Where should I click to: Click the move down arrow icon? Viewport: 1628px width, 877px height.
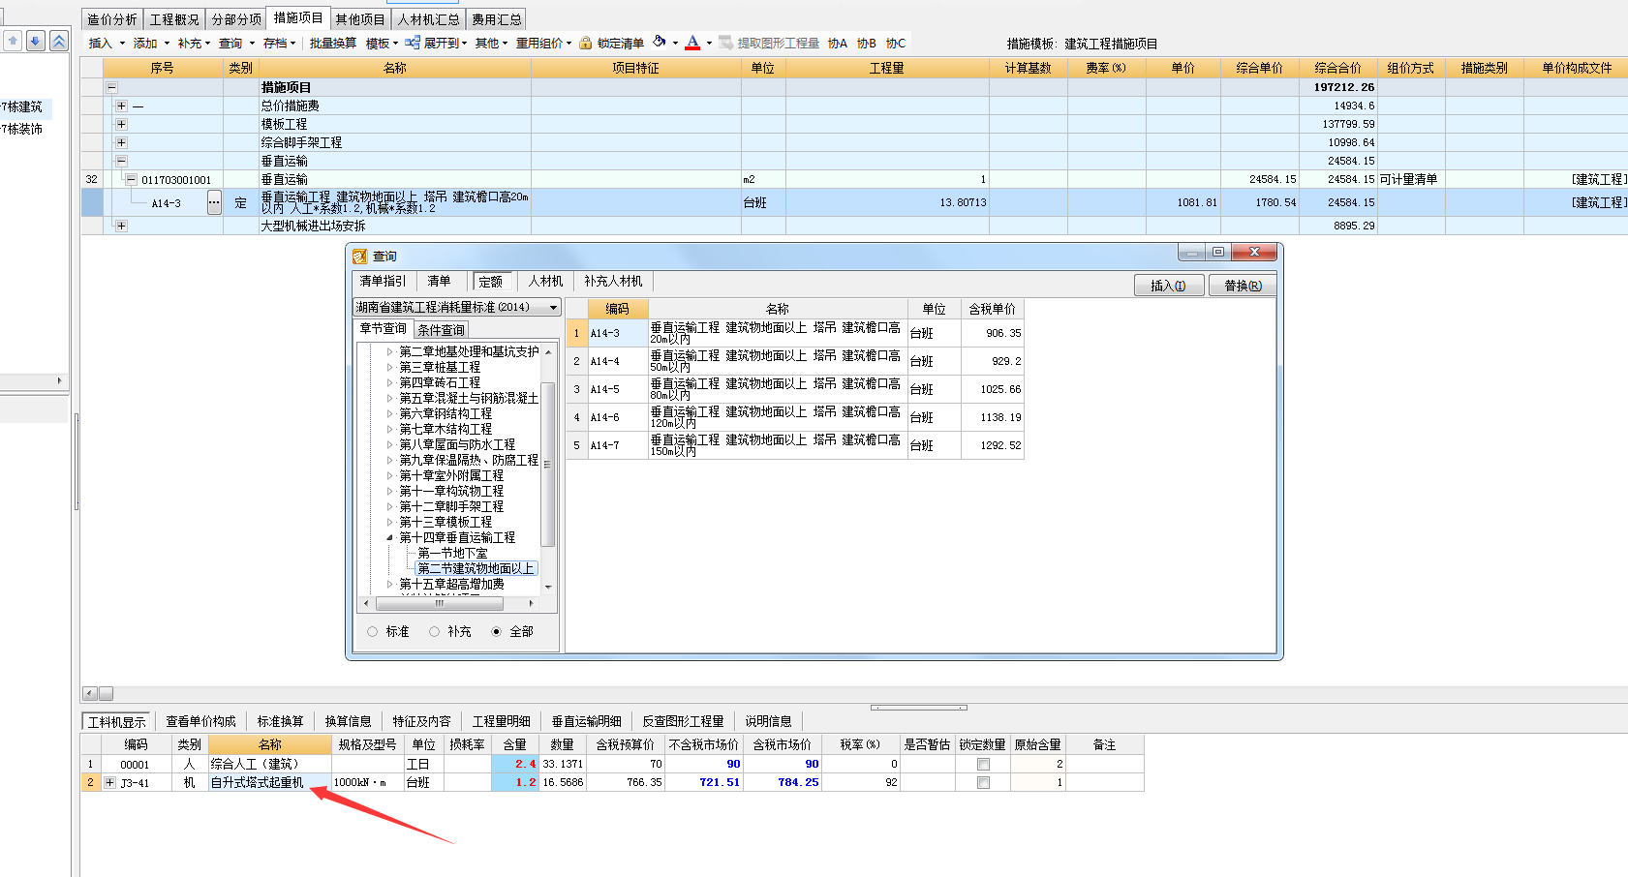pyautogui.click(x=36, y=41)
